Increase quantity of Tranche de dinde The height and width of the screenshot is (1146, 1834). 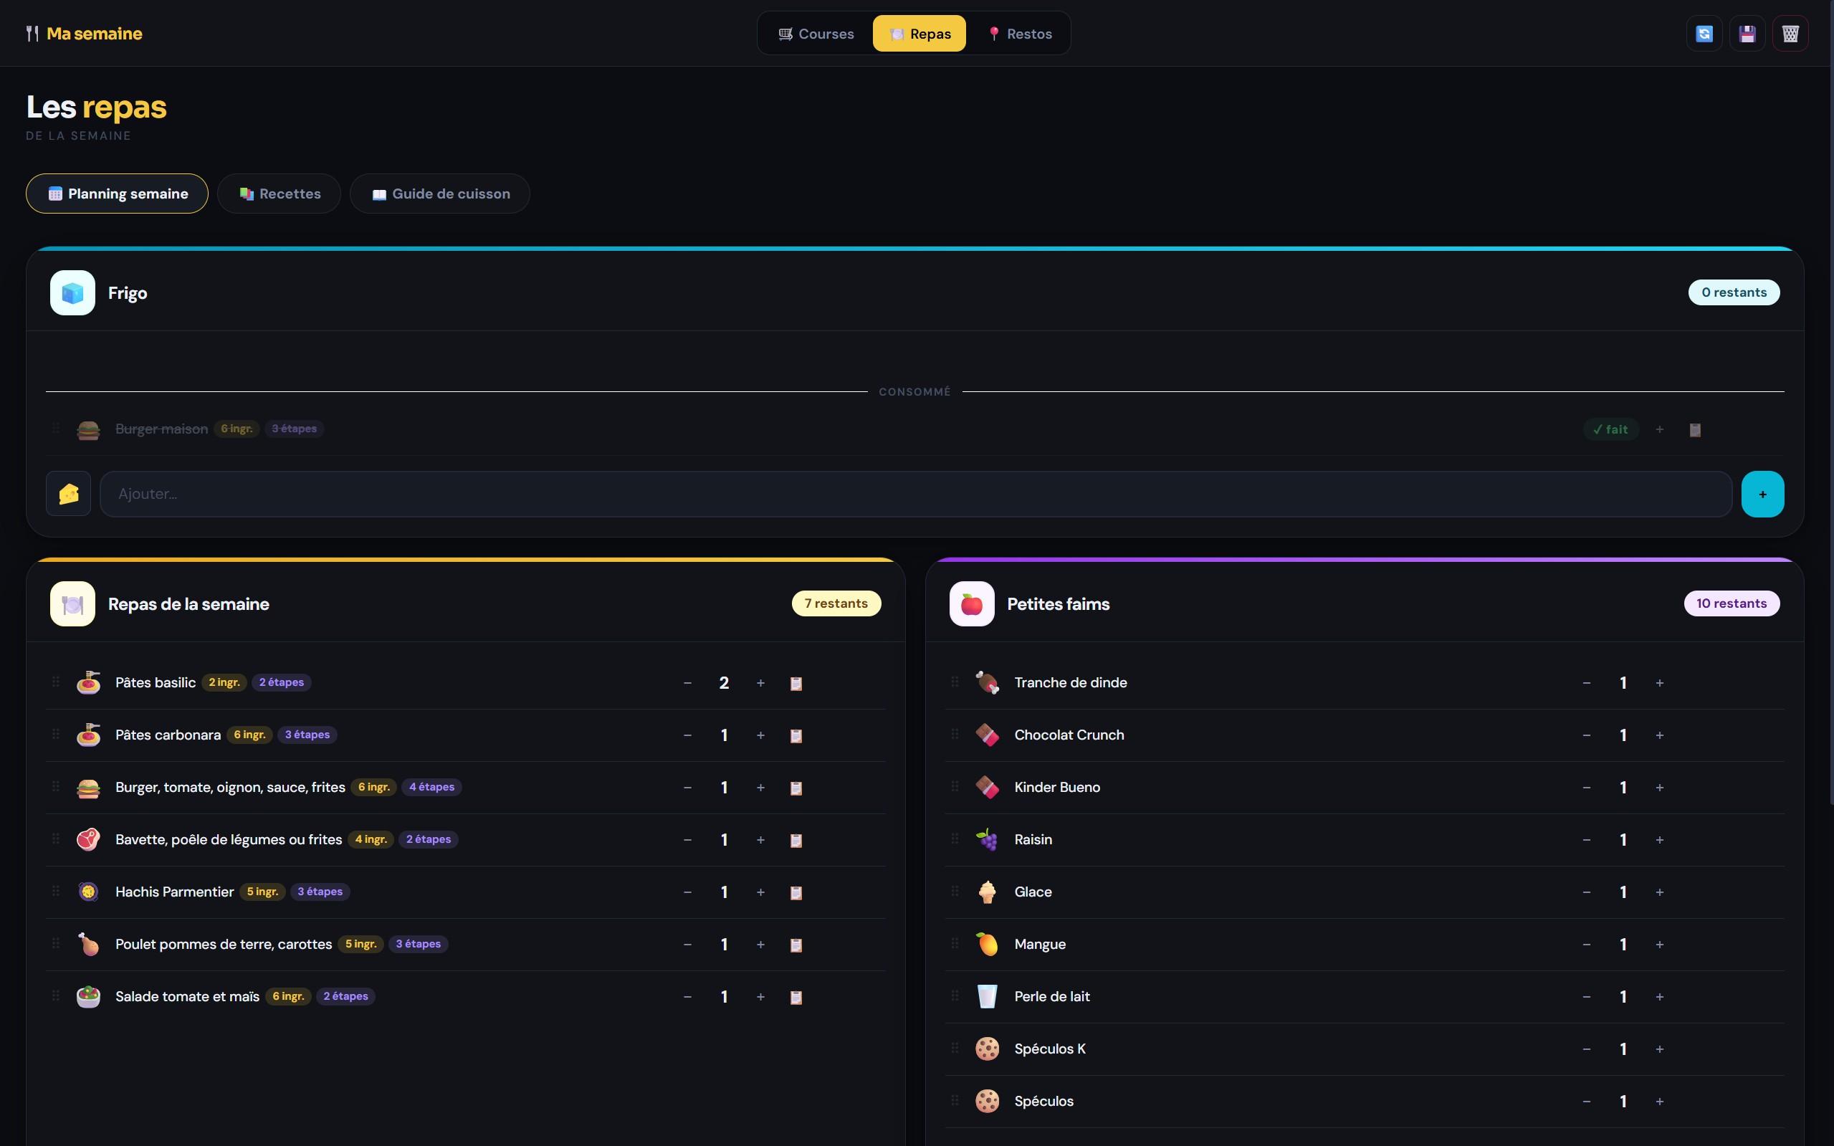coord(1660,684)
